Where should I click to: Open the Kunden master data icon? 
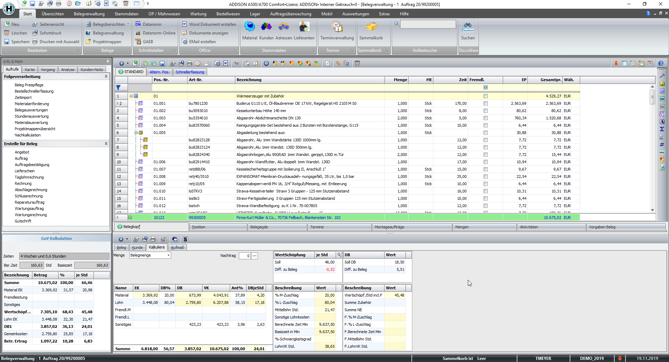pos(266,27)
